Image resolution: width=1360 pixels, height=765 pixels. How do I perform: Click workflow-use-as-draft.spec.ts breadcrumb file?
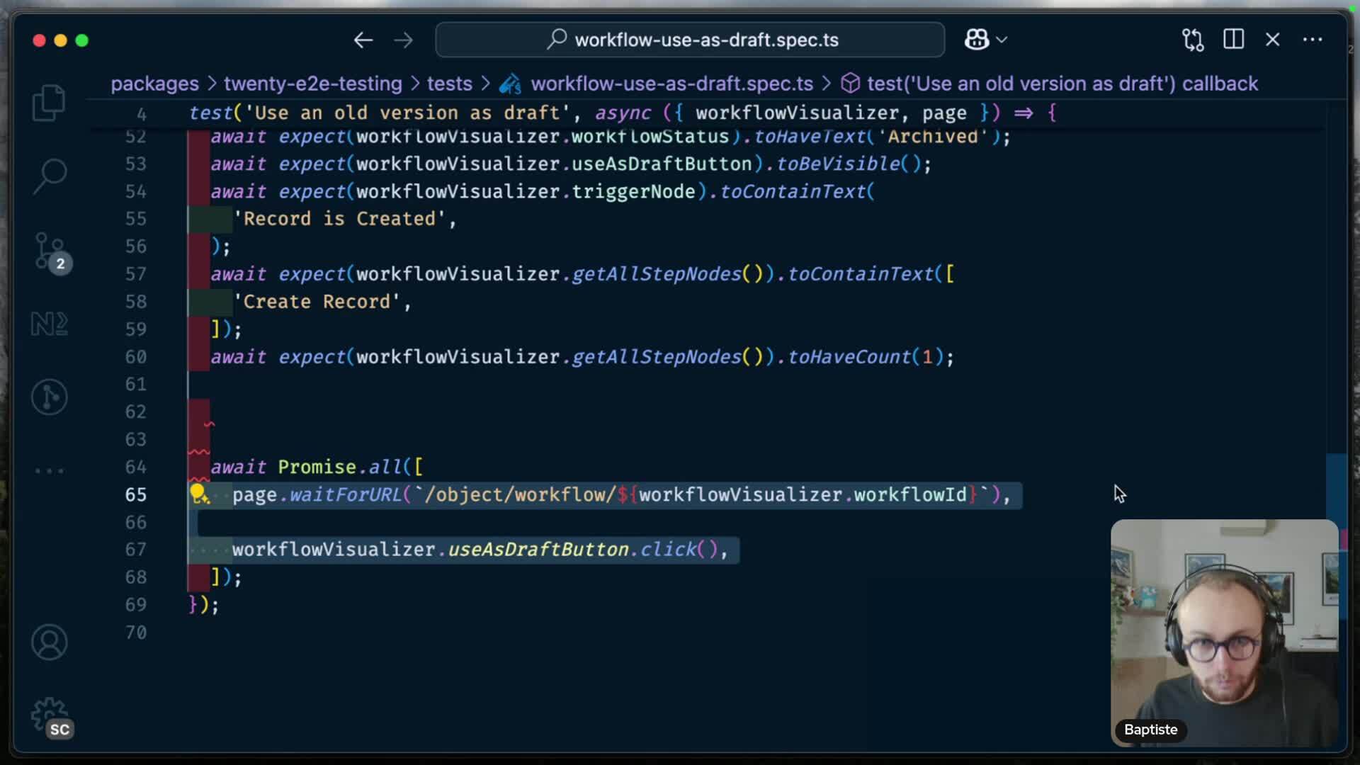click(x=671, y=84)
